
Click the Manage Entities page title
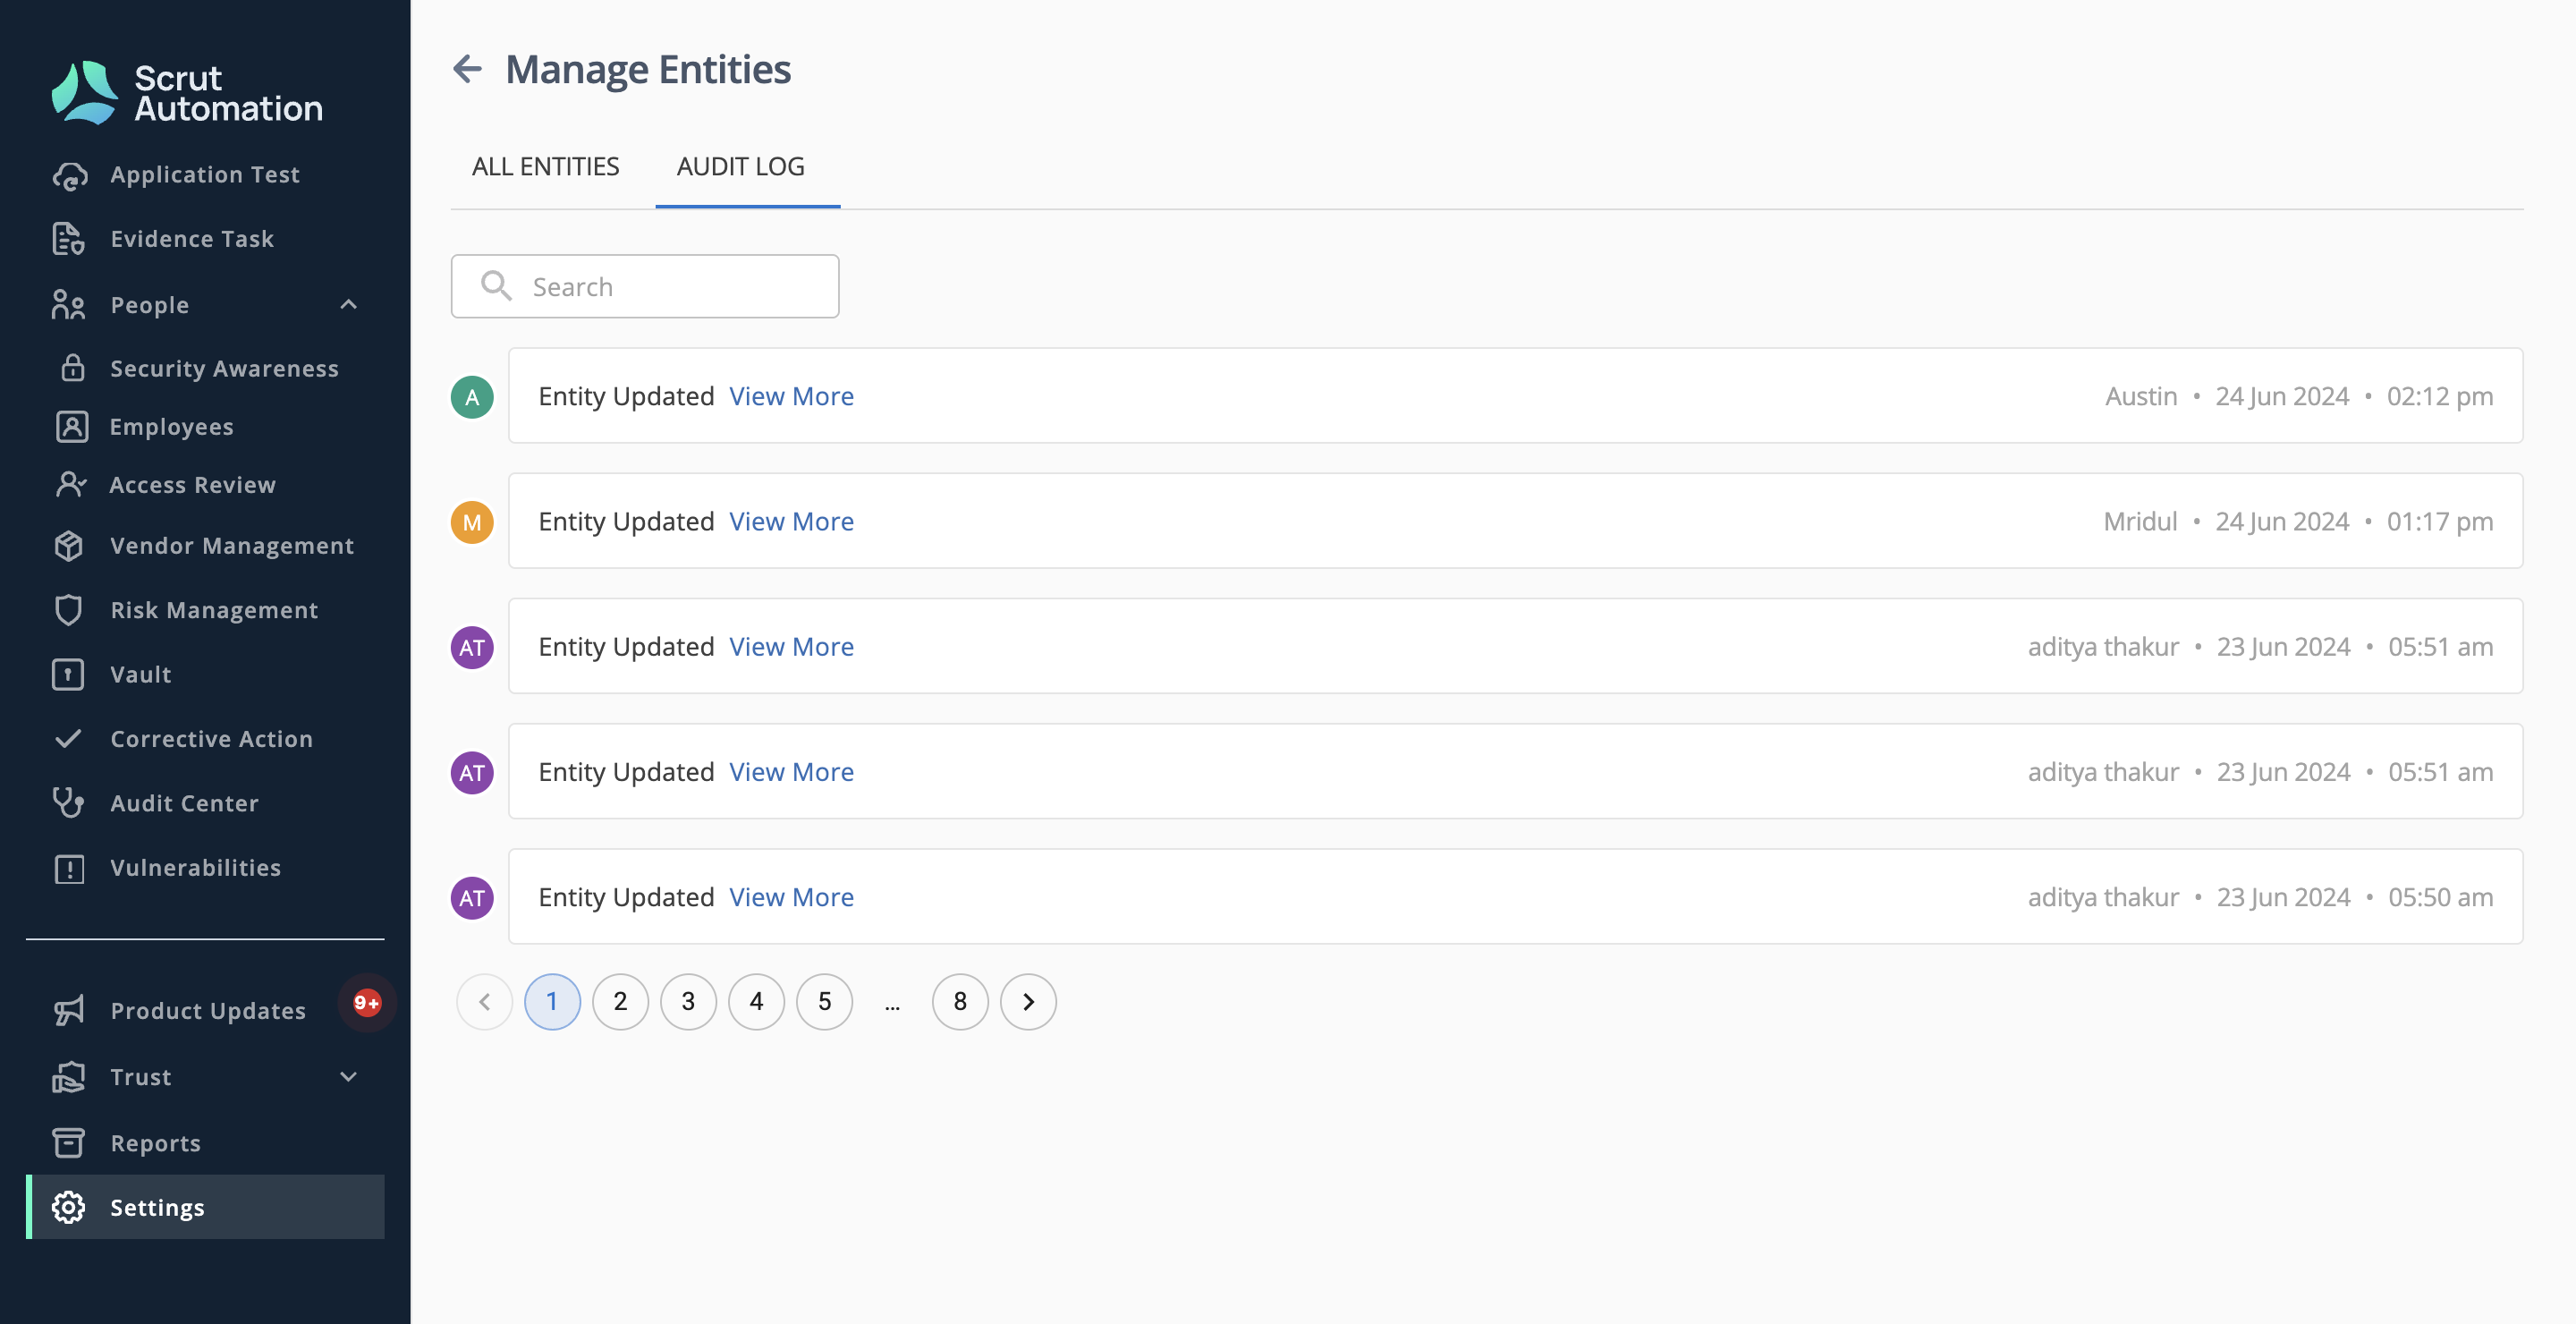648,69
